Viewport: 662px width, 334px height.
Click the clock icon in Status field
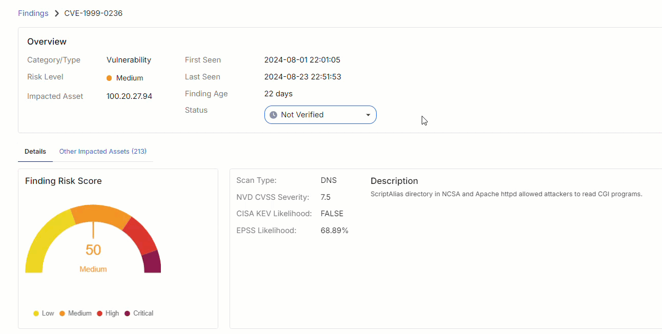(273, 115)
